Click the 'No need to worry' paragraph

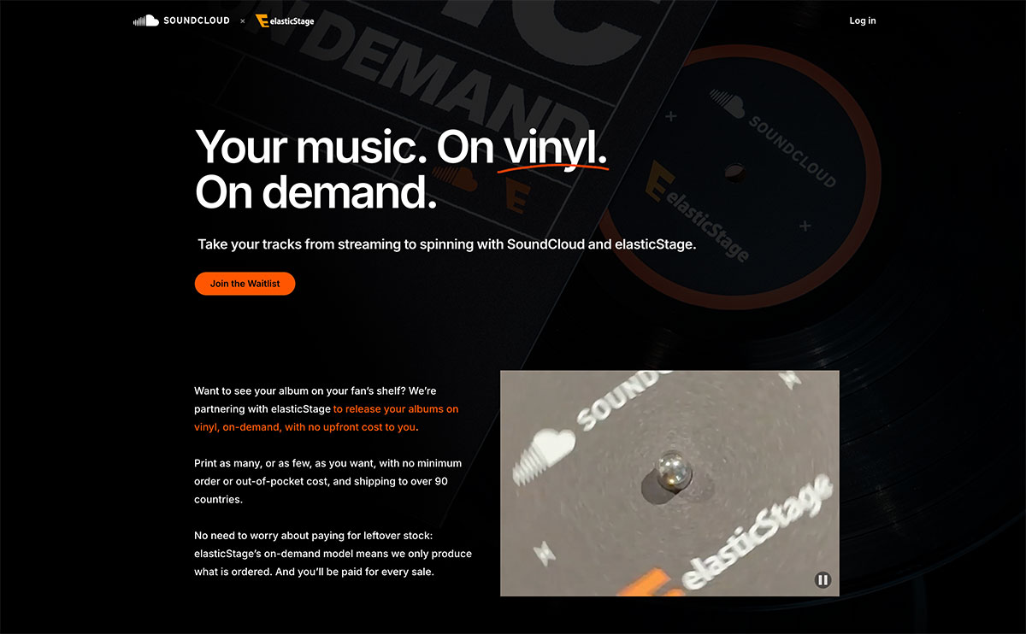(333, 554)
